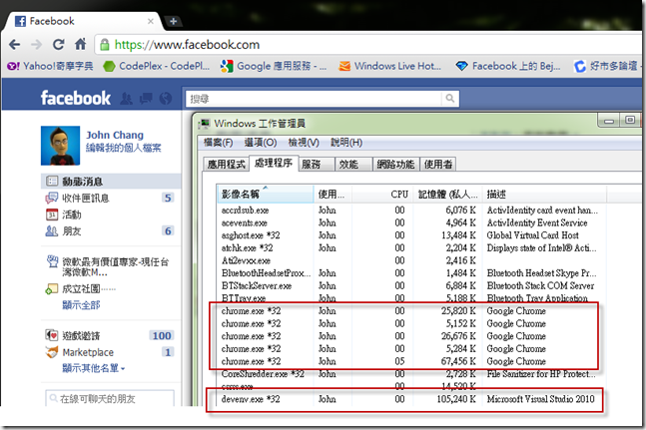Open the 微軟最有價值專家 group link
This screenshot has width=646, height=430.
click(116, 266)
